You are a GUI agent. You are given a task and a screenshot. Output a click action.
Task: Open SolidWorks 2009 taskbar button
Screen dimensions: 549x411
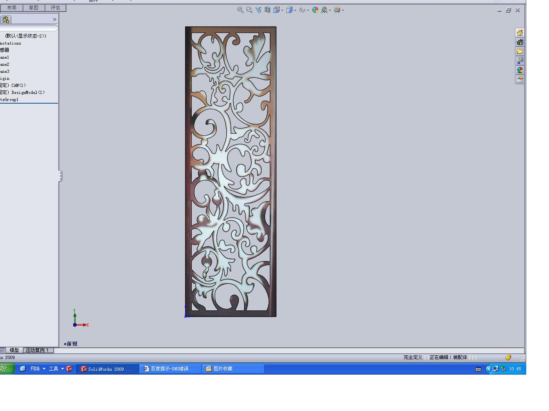(x=108, y=369)
